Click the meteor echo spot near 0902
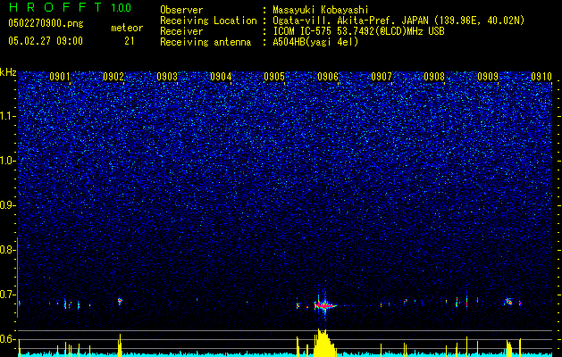The width and height of the screenshot is (562, 357). pos(120,301)
